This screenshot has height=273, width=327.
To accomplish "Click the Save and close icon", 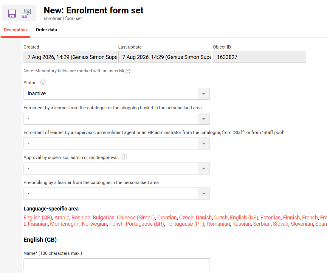I will (26, 13).
